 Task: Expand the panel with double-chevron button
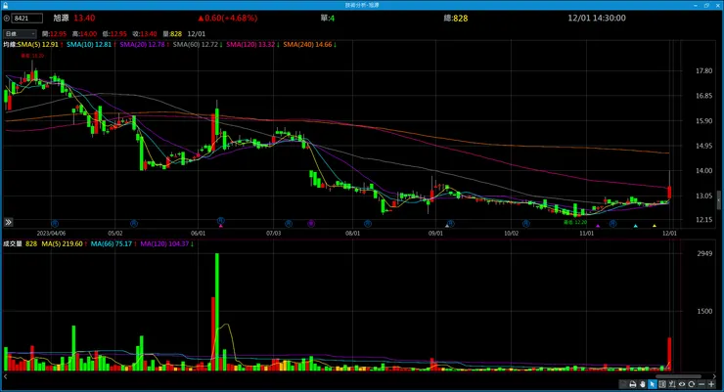pyautogui.click(x=8, y=222)
